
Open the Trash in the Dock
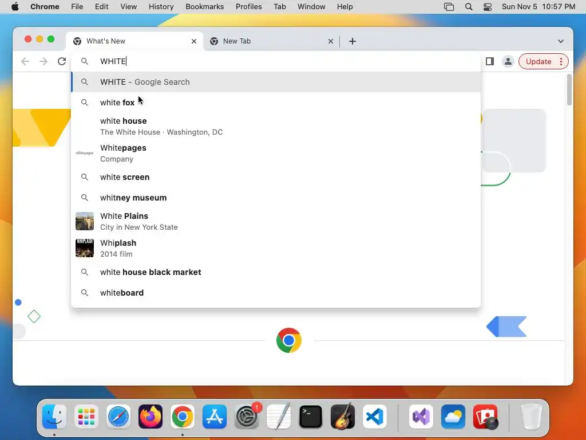click(531, 417)
